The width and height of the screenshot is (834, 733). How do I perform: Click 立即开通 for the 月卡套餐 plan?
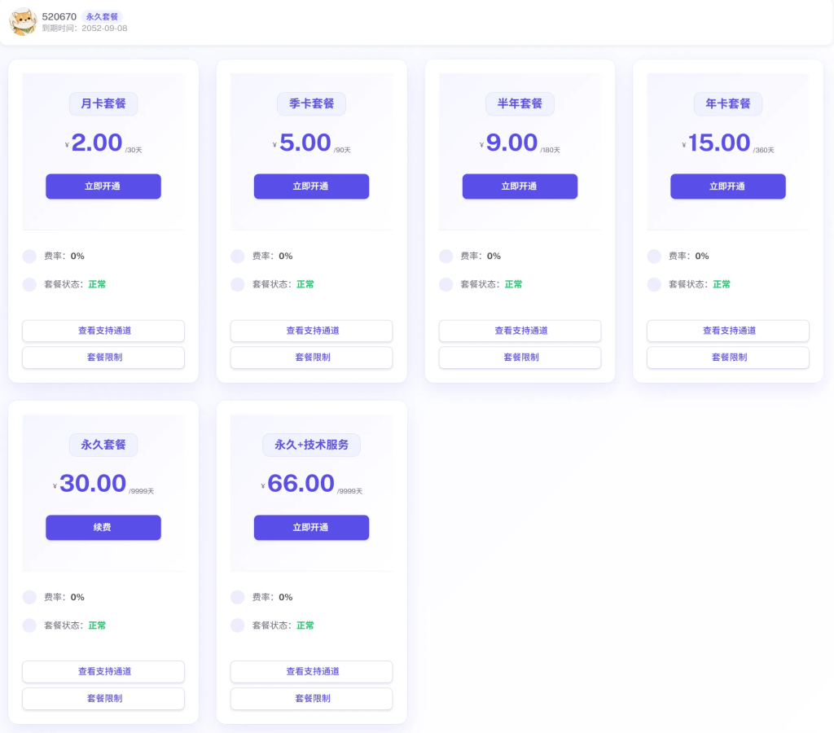pyautogui.click(x=103, y=187)
